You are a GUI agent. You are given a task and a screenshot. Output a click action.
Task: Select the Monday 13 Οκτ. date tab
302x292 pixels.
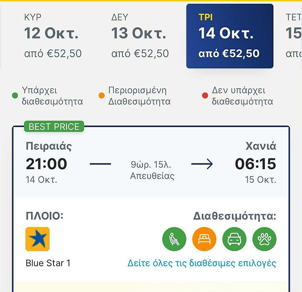[140, 36]
